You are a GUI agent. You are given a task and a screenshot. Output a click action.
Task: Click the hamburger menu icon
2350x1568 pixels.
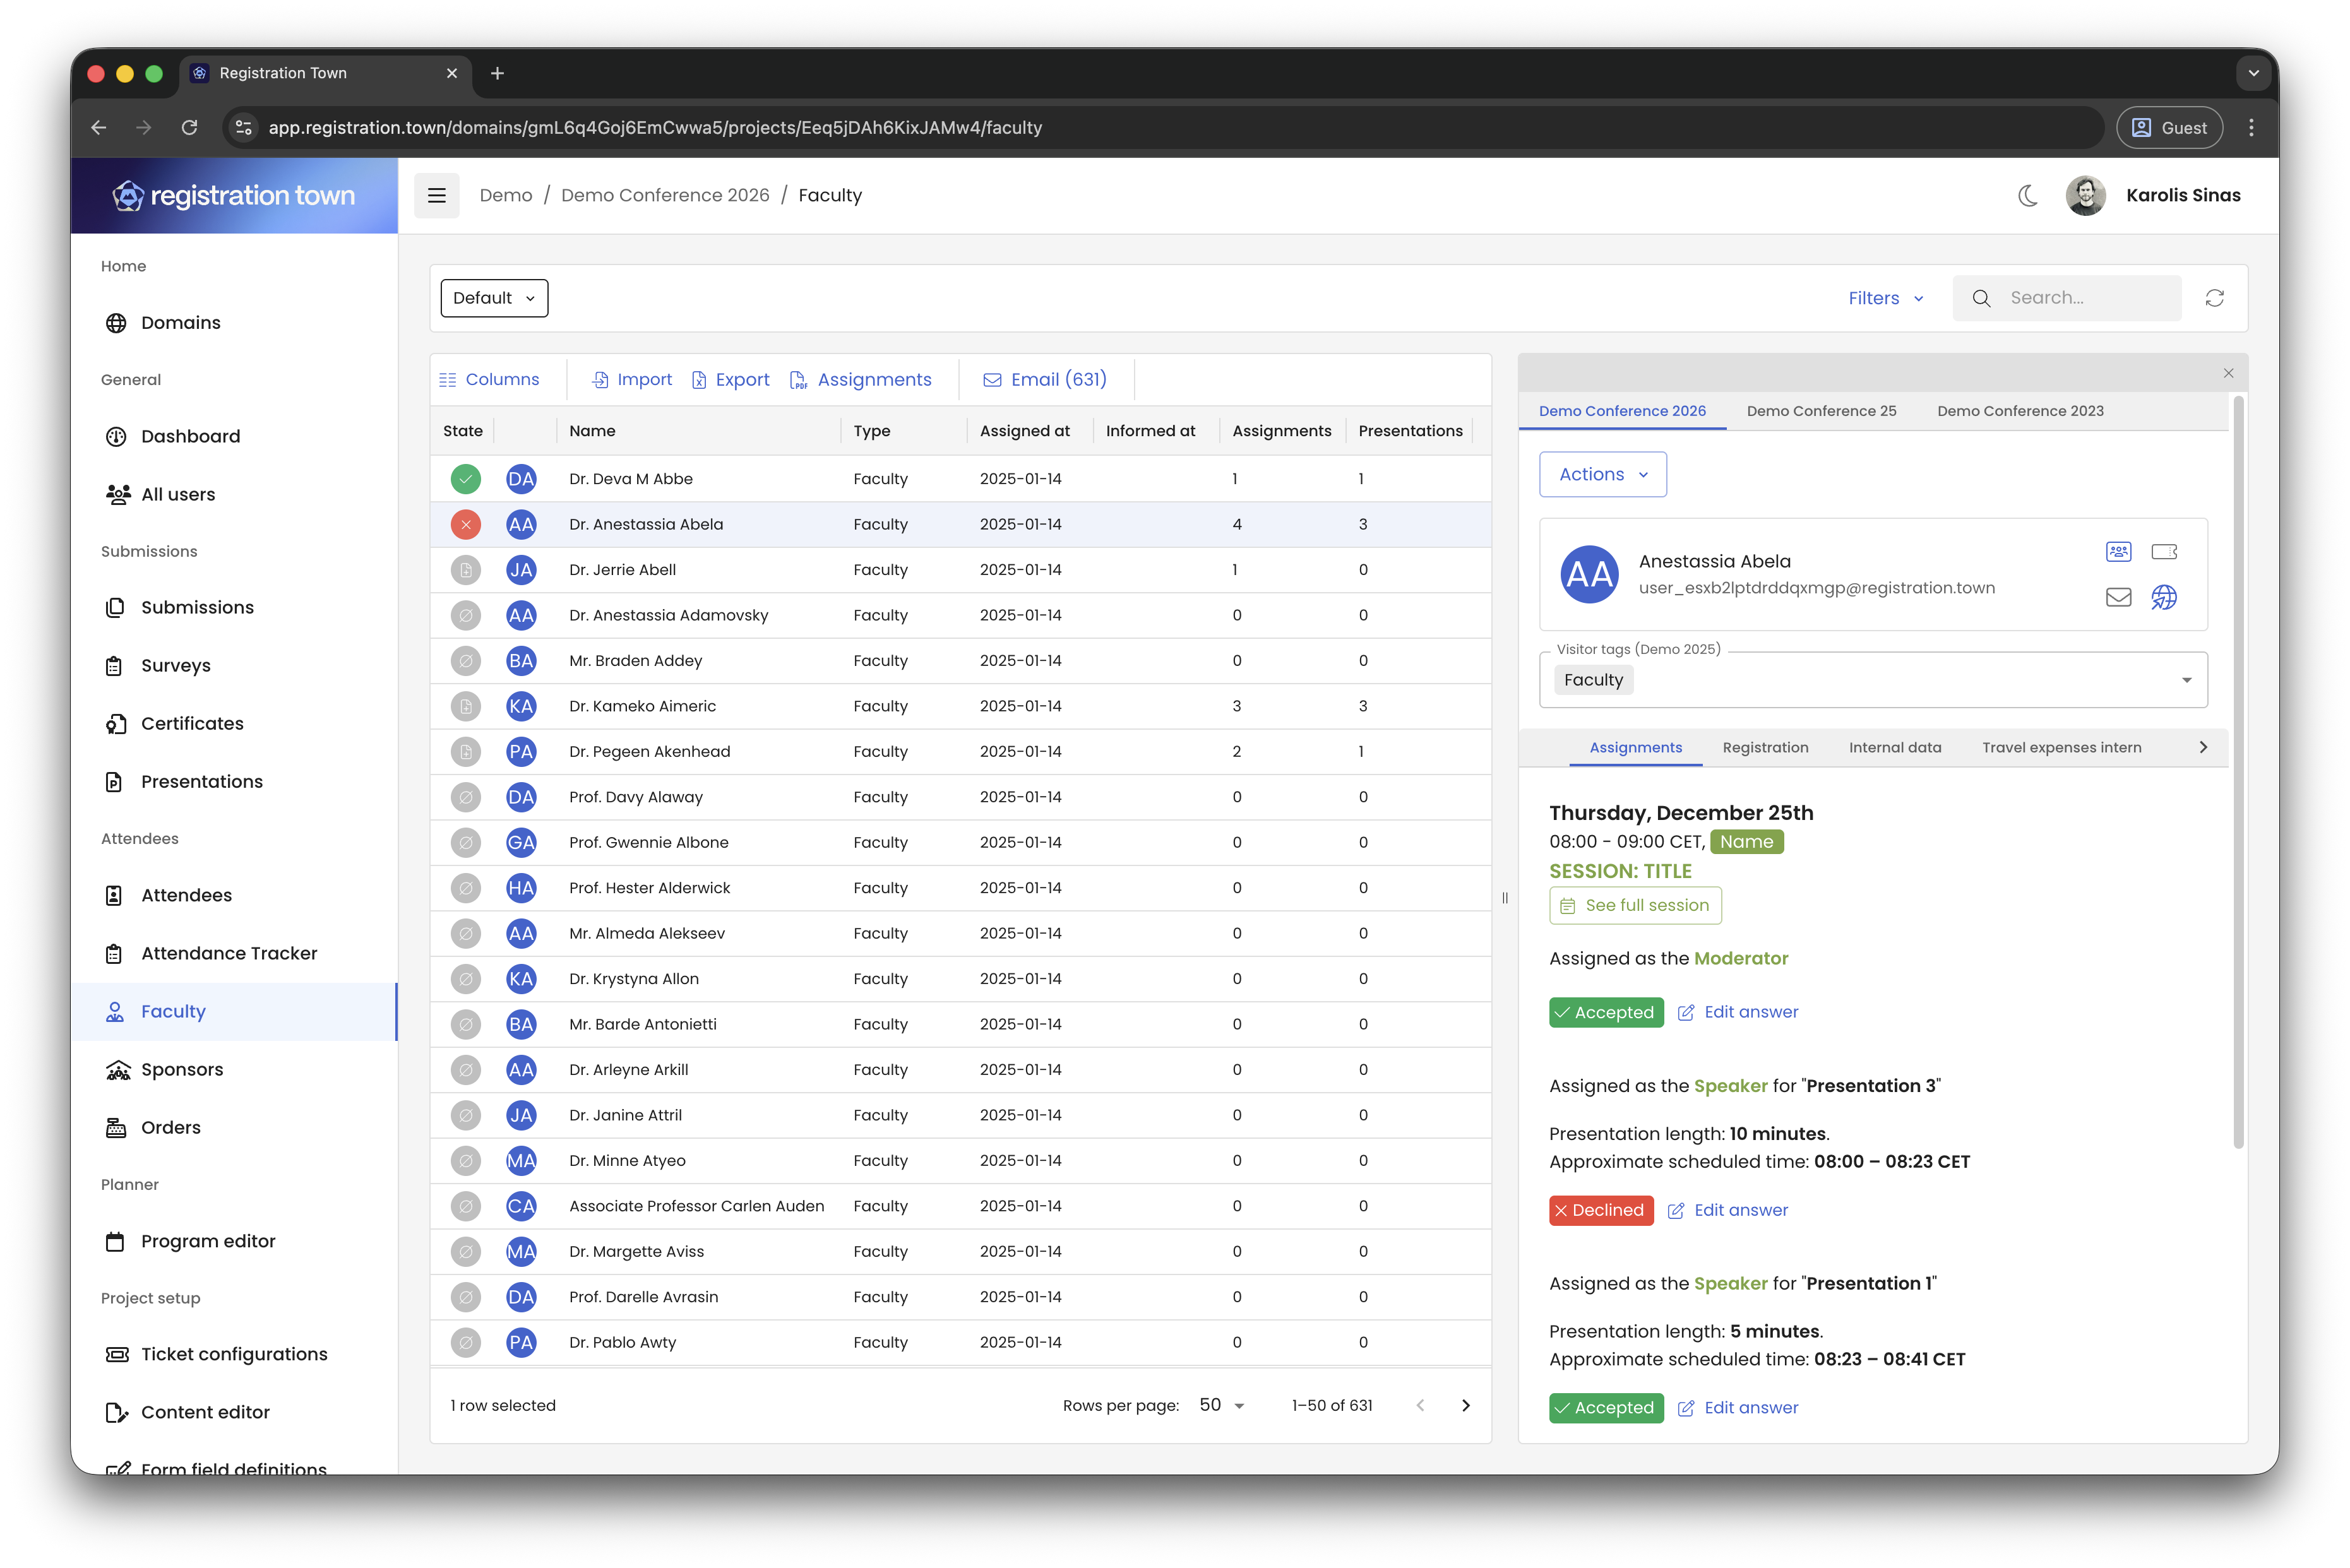click(x=437, y=195)
